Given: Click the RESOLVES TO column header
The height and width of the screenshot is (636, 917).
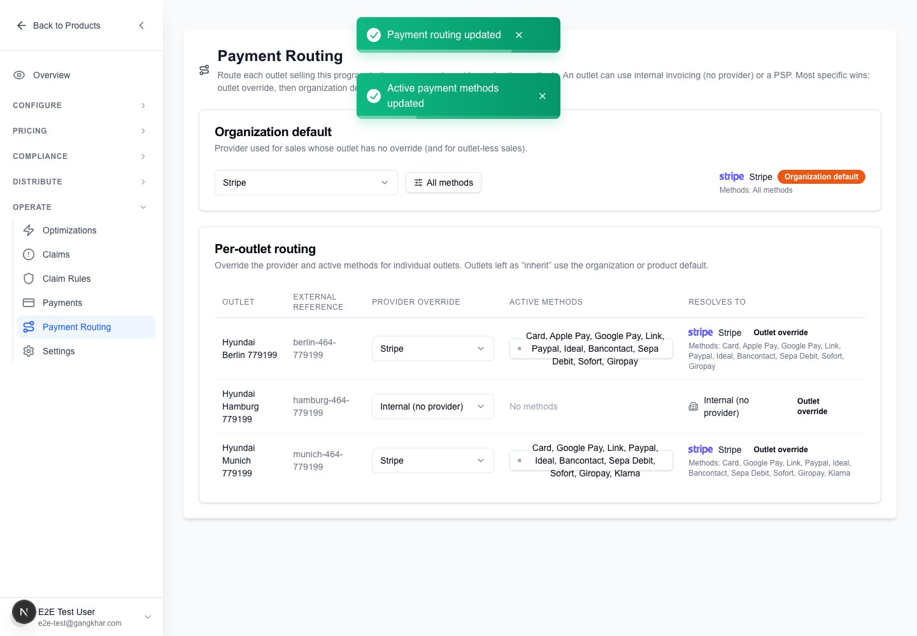Looking at the screenshot, I should (717, 302).
